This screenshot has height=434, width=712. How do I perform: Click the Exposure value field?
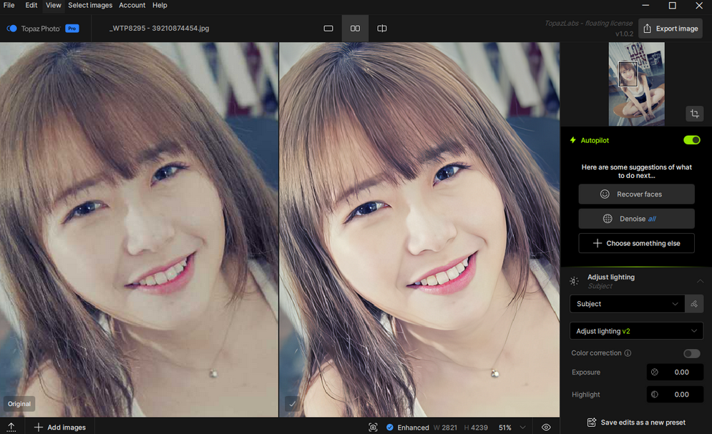coord(675,373)
